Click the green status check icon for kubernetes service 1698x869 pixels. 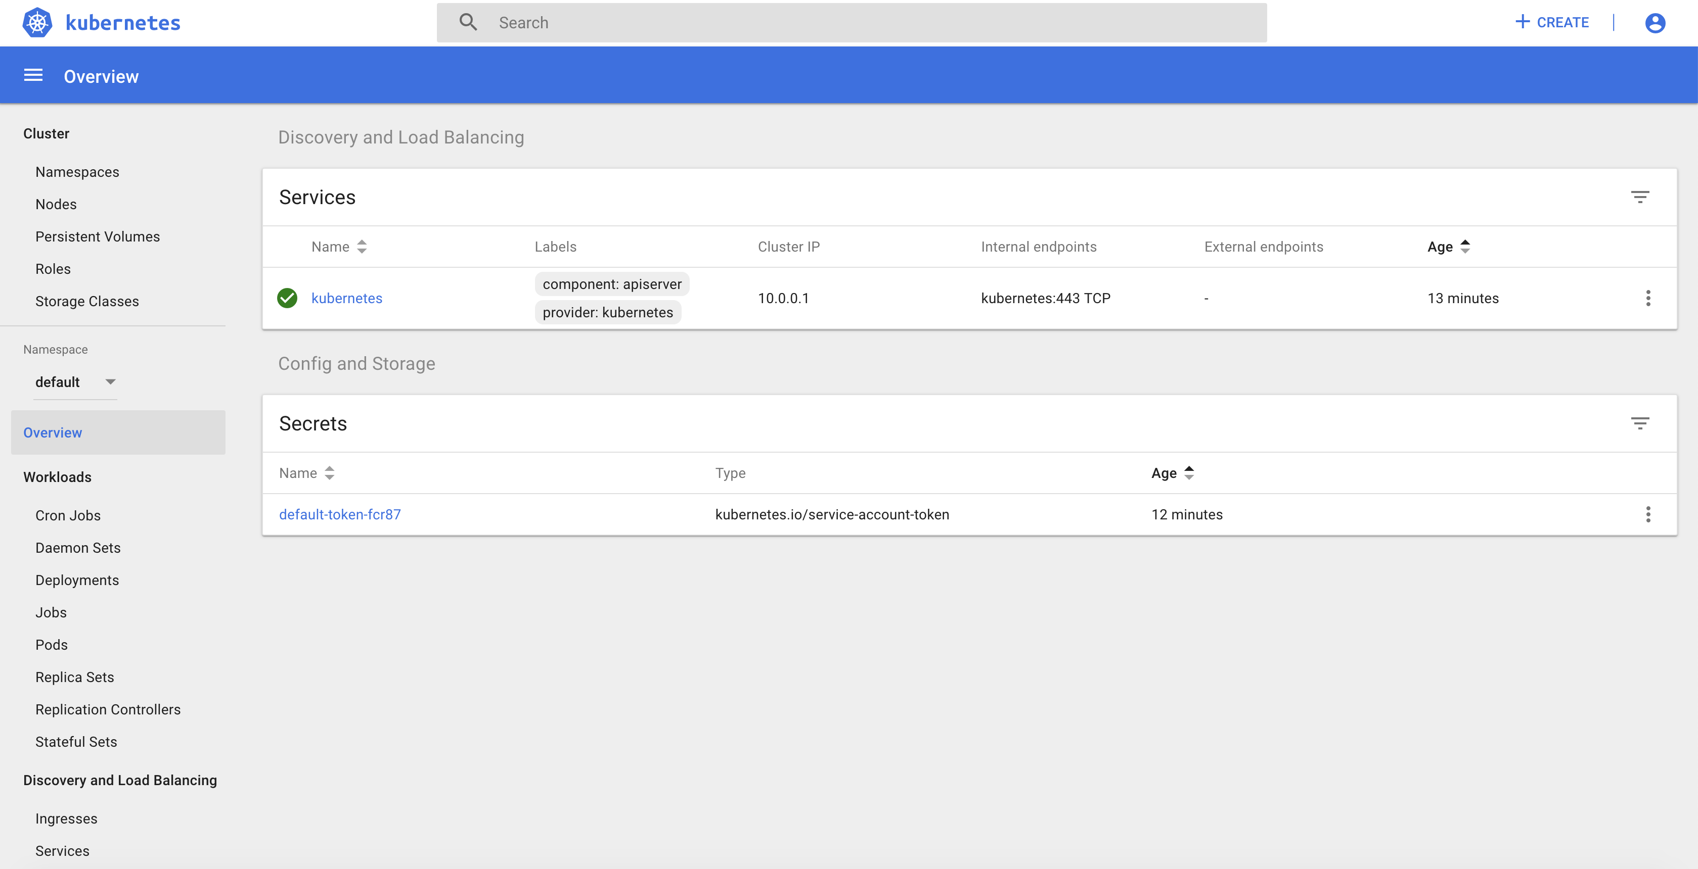pyautogui.click(x=287, y=297)
